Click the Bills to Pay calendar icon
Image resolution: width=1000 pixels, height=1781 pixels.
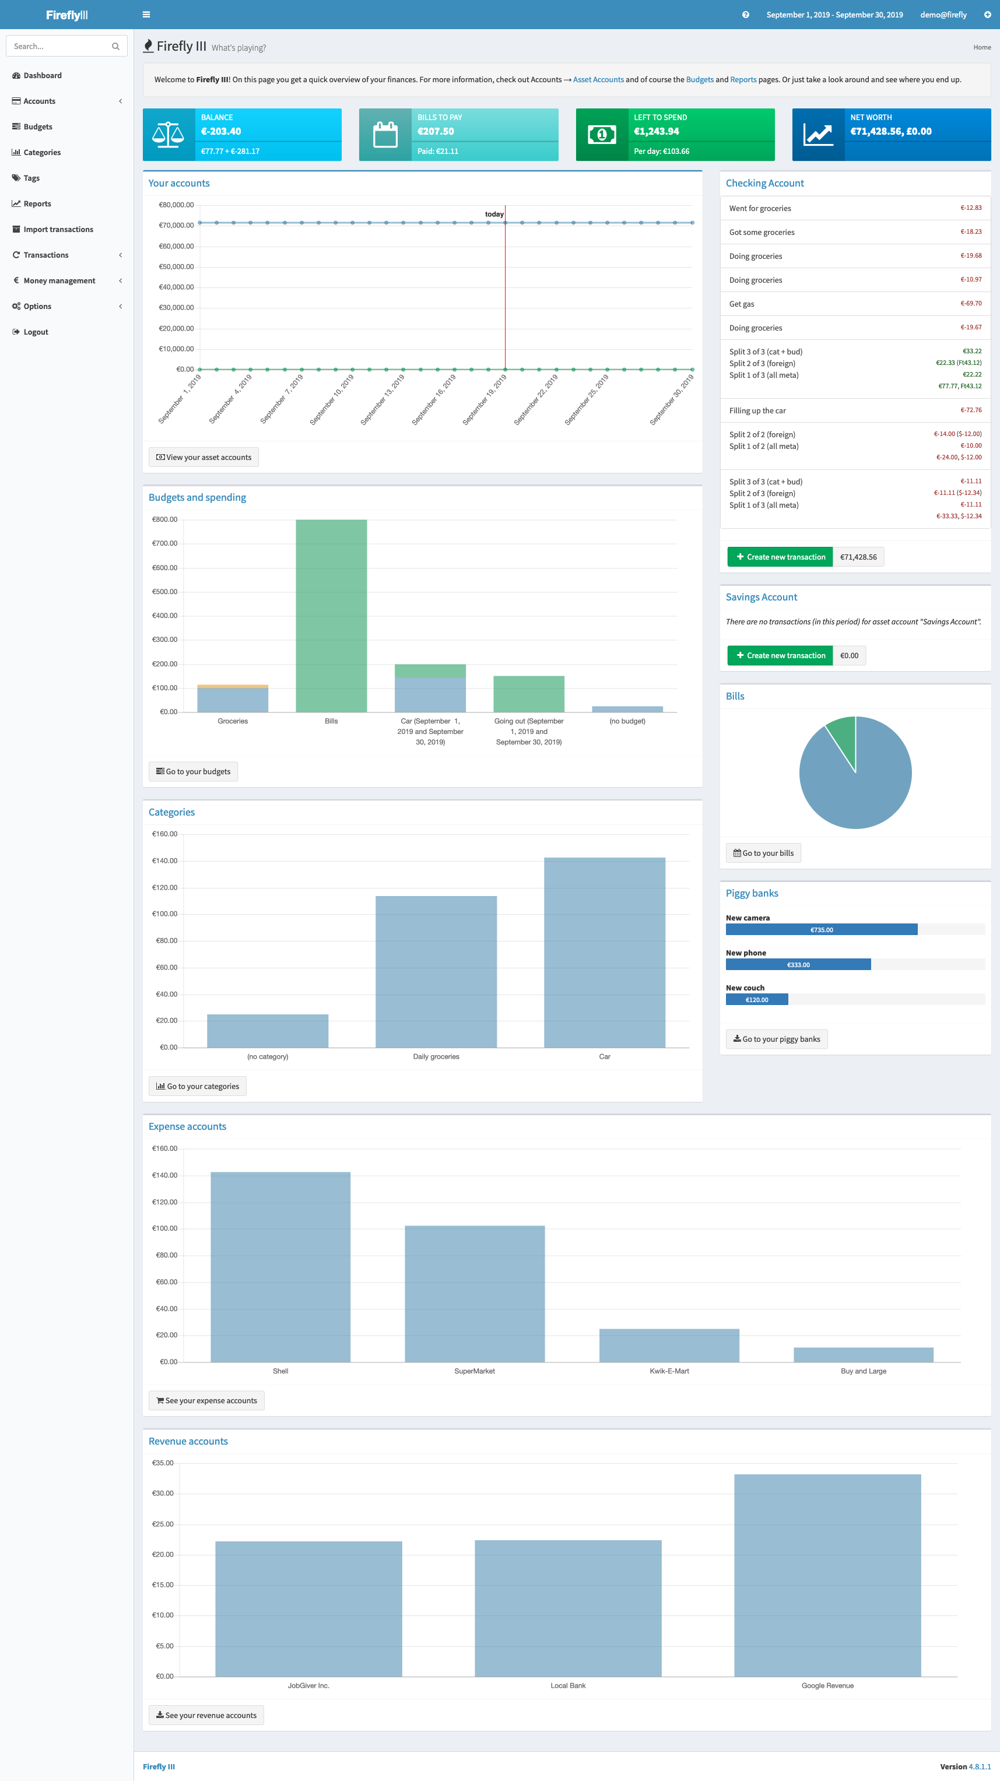[385, 135]
